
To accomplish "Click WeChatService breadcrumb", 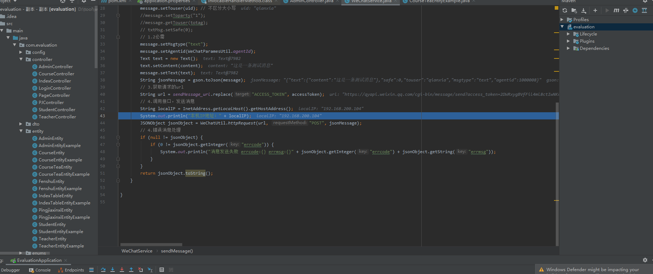I will click(x=137, y=251).
